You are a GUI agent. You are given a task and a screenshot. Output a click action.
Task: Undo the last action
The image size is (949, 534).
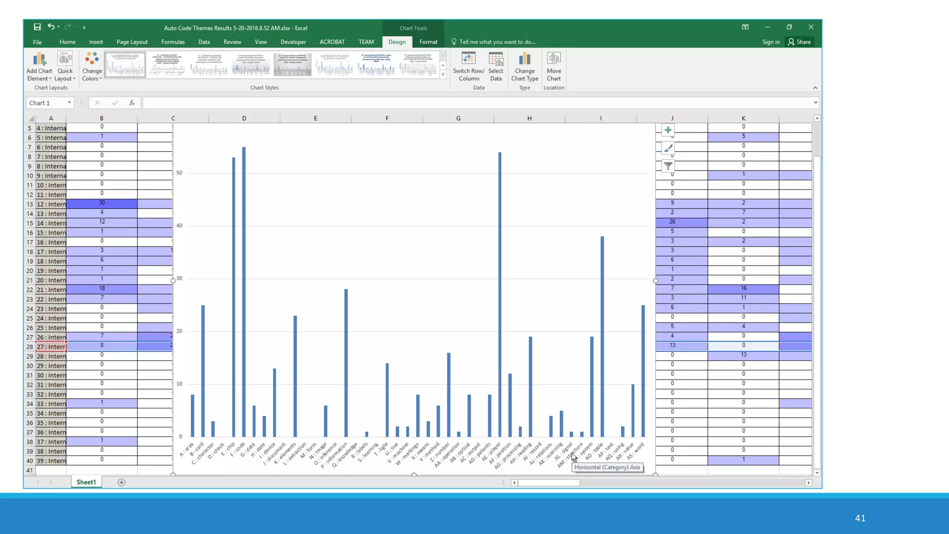point(51,27)
